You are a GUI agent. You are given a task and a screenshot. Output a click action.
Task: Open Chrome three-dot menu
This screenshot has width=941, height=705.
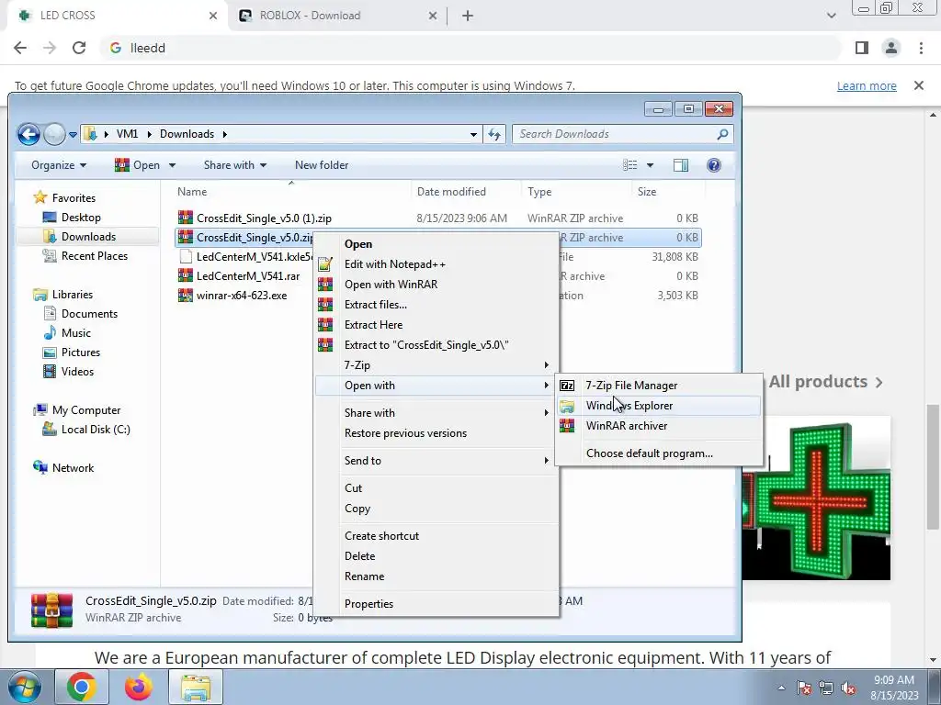click(x=921, y=48)
